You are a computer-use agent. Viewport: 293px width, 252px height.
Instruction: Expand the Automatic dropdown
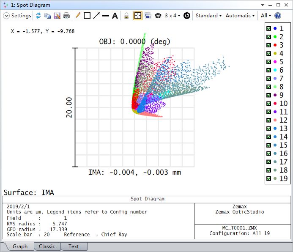pos(240,16)
